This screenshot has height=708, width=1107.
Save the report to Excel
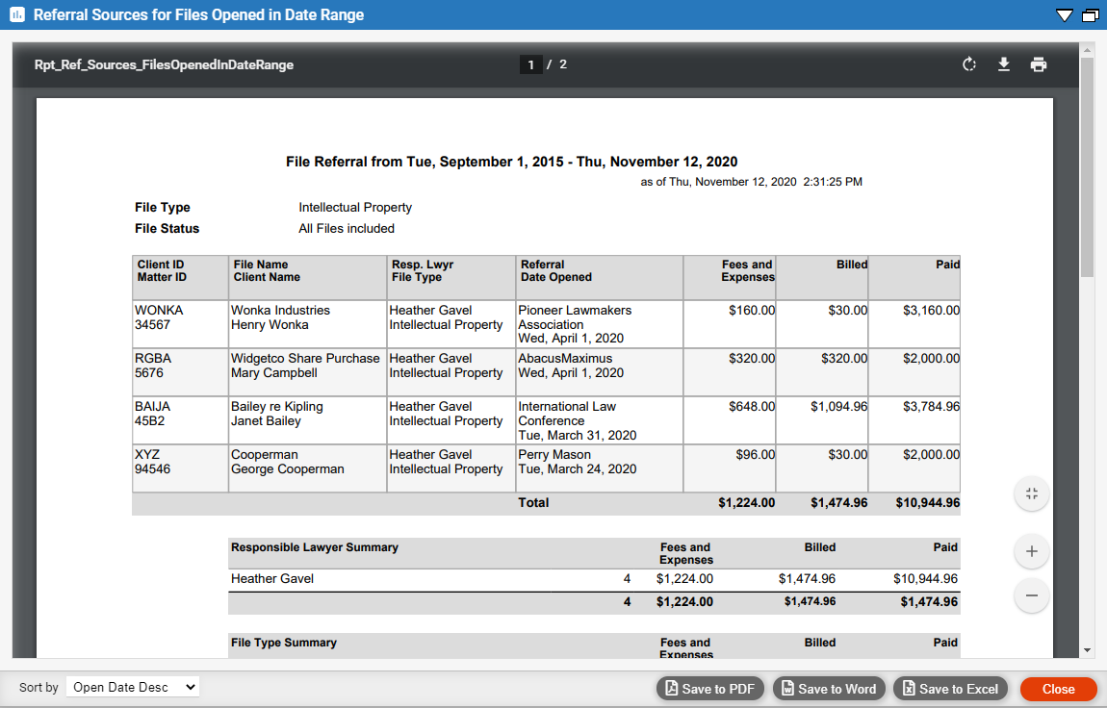[950, 688]
